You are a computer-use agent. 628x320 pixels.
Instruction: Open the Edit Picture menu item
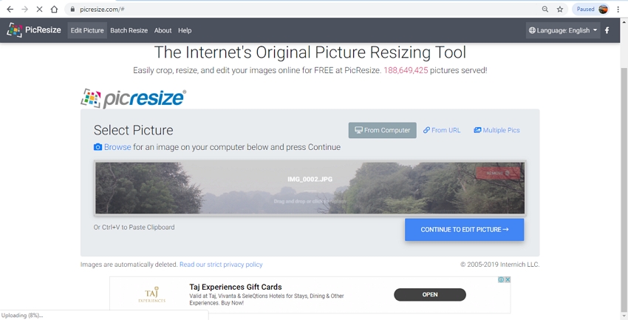[x=87, y=30]
